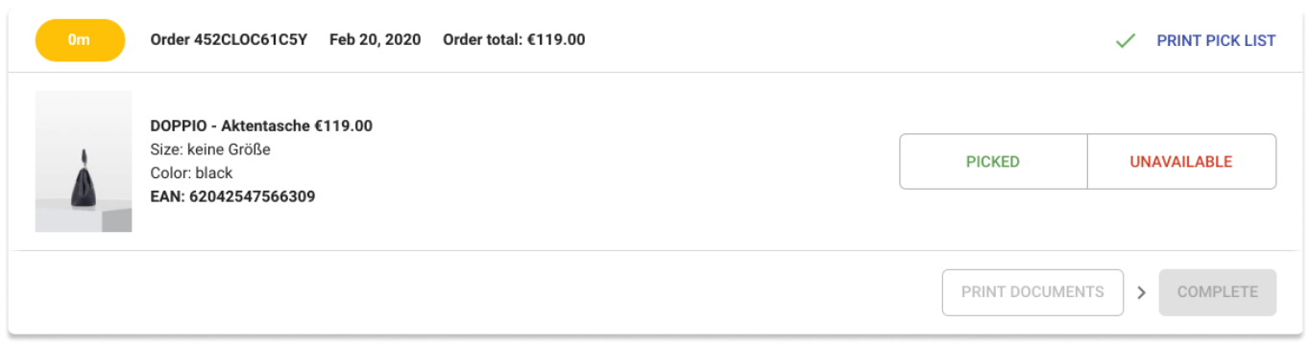This screenshot has width=1310, height=345.
Task: Select the order number 452CLOC61C5Y
Action: [x=249, y=40]
